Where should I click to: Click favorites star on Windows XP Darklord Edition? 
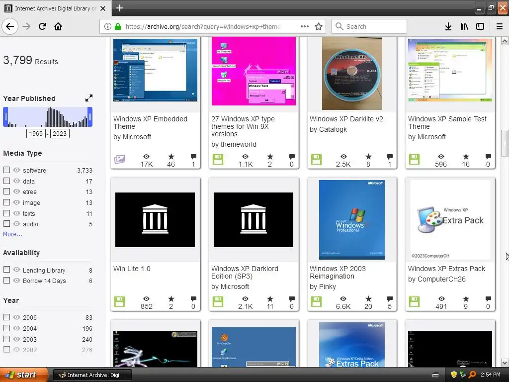pyautogui.click(x=270, y=299)
